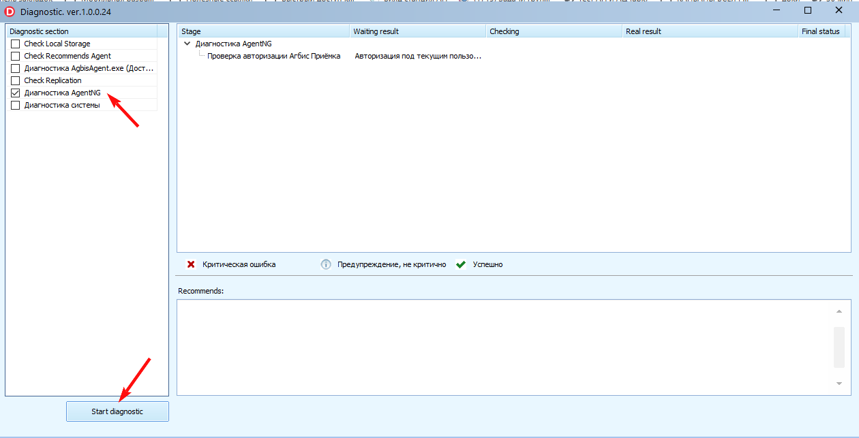
Task: Click the red Diagnostic app icon in title bar
Action: (x=10, y=12)
